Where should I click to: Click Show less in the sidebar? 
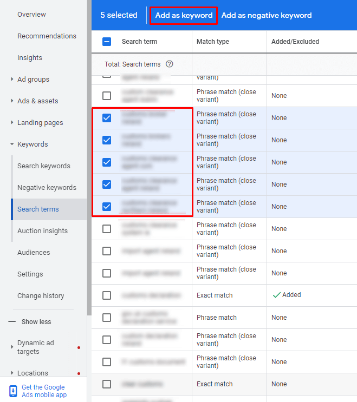[x=36, y=322]
